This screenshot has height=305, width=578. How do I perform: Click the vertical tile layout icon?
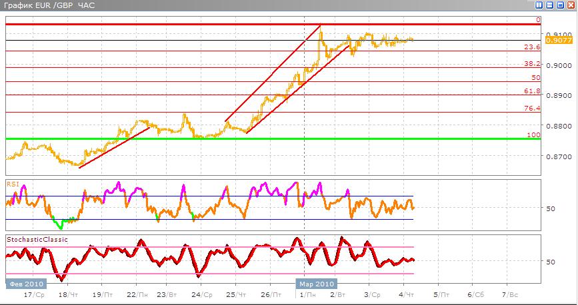tap(539, 5)
